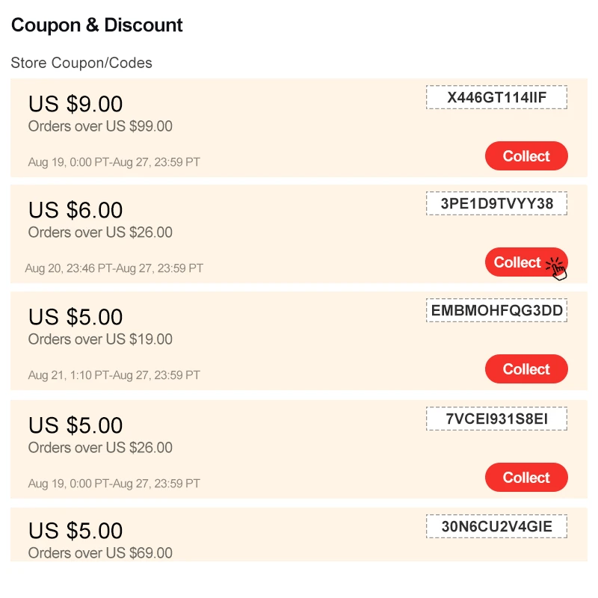Copy coupon code 3PE1D9TVYY38
598x598 pixels.
click(x=496, y=203)
